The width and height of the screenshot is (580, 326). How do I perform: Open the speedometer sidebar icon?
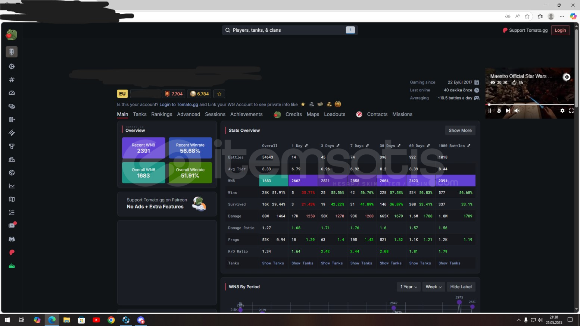[12, 93]
